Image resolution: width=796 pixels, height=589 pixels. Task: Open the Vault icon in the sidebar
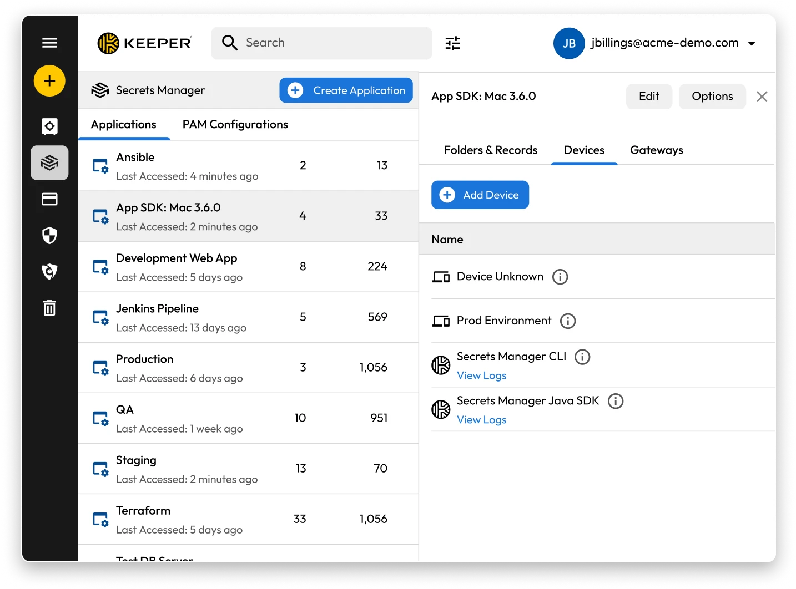pos(49,126)
